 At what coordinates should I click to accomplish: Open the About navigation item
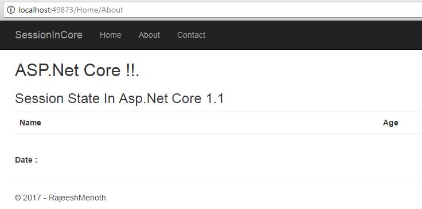[x=149, y=35]
